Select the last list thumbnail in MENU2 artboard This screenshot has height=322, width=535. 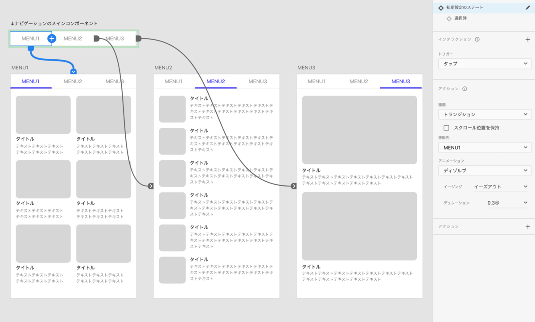[x=172, y=270]
